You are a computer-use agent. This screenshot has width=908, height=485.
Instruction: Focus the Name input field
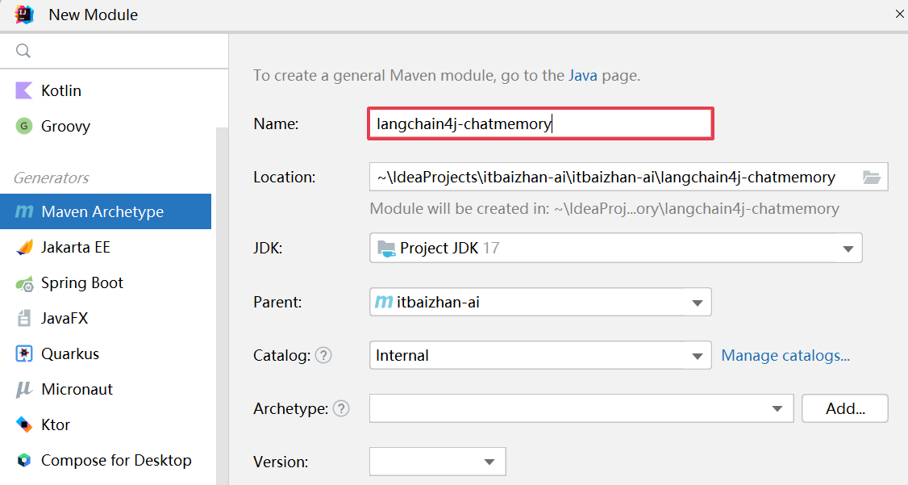pyautogui.click(x=540, y=123)
